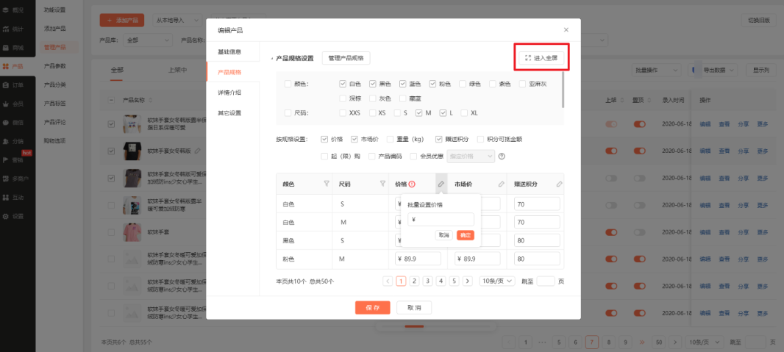The height and width of the screenshot is (352, 784).
Task: Click the red warning icon beside 价格 header
Action: [x=412, y=184]
